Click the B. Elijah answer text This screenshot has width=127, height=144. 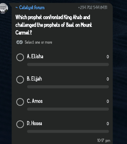(x=34, y=79)
